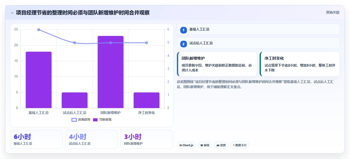Click the 净工时变化 purple bar
Screen dimensions: 350x159
[146, 100]
